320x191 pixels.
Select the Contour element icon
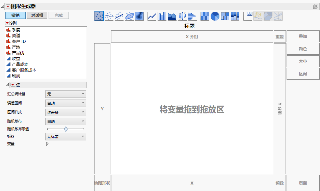click(x=140, y=16)
